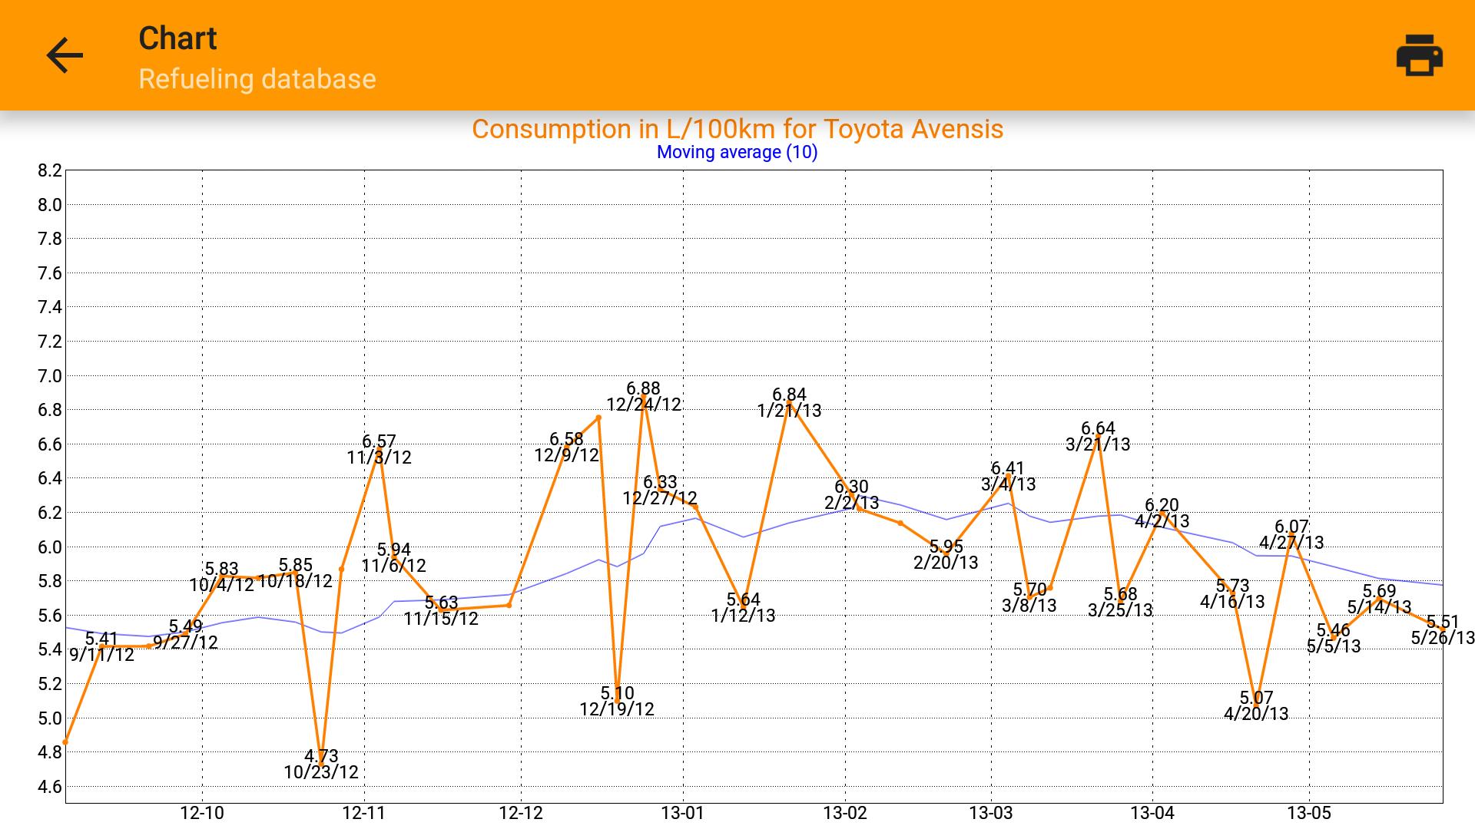The image size is (1475, 829).
Task: Click the 6.57 point on 11/3/12
Action: coord(379,448)
